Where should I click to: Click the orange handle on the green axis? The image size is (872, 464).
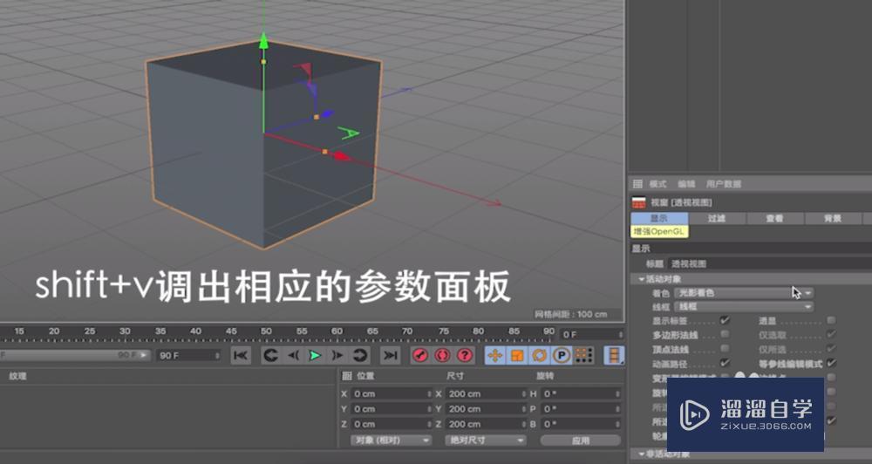(x=263, y=62)
